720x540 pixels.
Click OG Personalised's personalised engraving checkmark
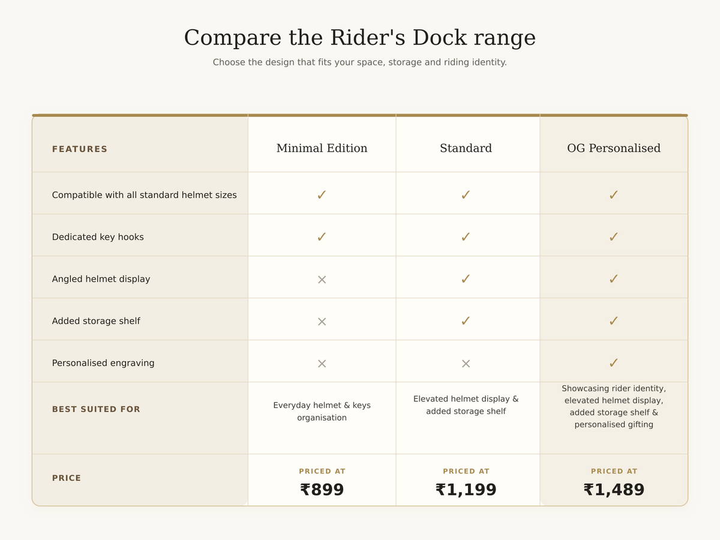(613, 363)
